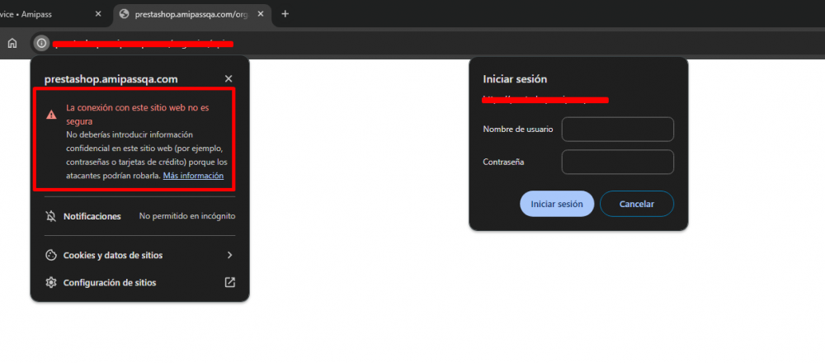Expand the Cookies y datos de sitios chevron

pyautogui.click(x=229, y=255)
